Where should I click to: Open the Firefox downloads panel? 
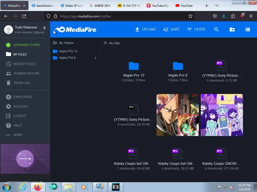(x=224, y=16)
